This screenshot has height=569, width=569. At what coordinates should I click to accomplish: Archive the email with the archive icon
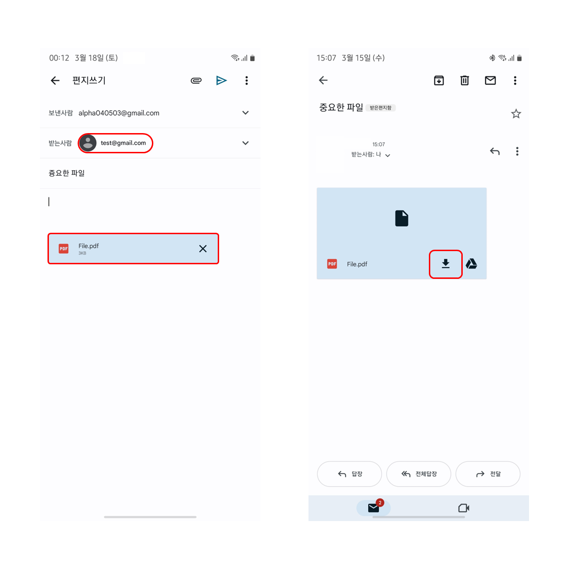coord(439,80)
